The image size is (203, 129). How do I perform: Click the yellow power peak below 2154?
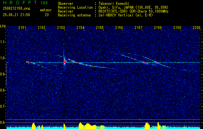click(81, 125)
